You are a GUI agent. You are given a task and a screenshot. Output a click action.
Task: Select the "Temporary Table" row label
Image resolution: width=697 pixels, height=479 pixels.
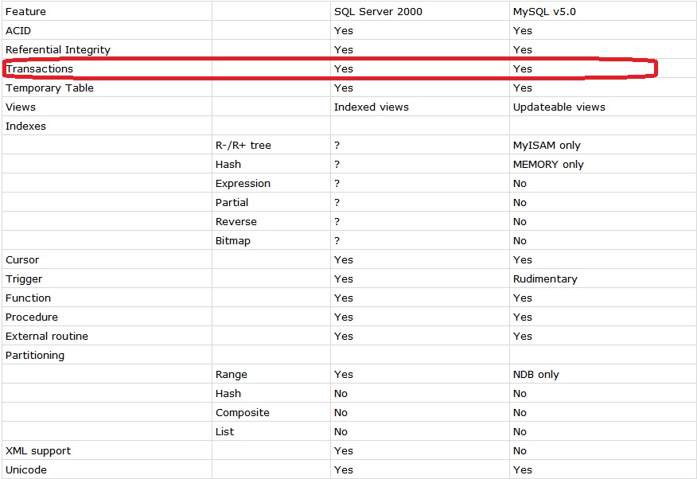[x=49, y=88]
